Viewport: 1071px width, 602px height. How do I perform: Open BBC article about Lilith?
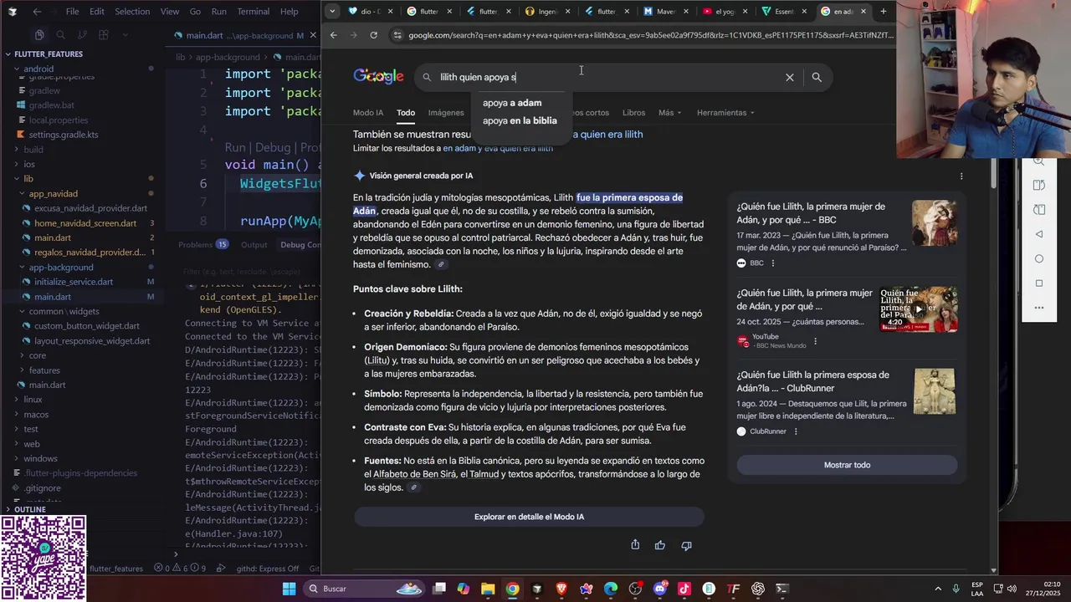[811, 213]
